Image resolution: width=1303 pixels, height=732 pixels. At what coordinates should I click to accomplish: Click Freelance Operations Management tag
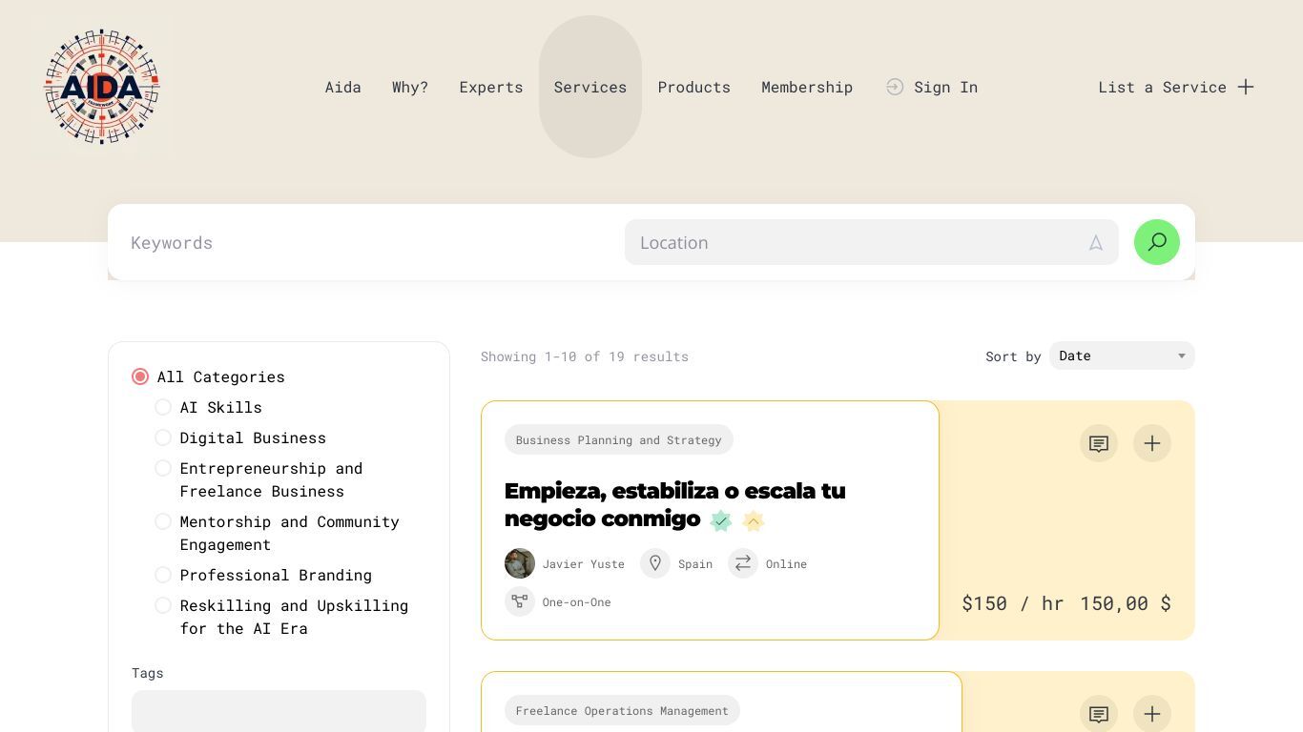click(622, 710)
